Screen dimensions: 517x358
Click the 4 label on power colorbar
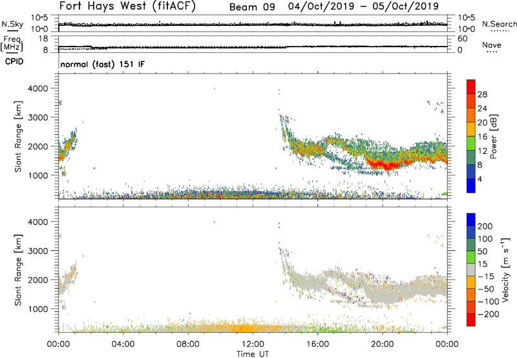480,179
